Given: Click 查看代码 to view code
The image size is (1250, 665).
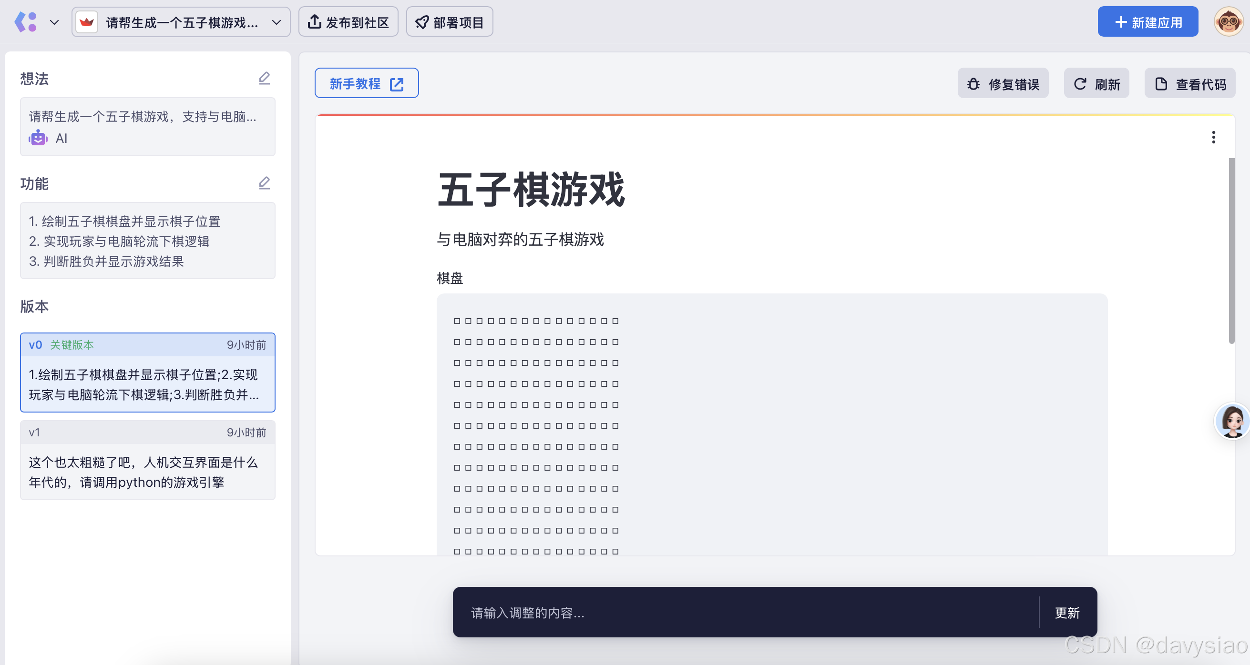Looking at the screenshot, I should [1189, 84].
